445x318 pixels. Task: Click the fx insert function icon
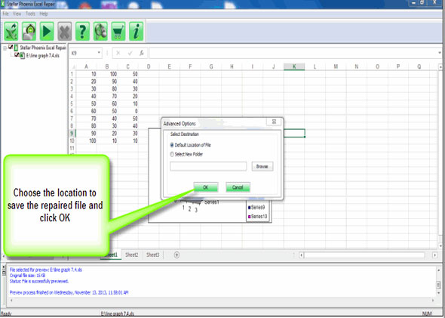pos(142,53)
